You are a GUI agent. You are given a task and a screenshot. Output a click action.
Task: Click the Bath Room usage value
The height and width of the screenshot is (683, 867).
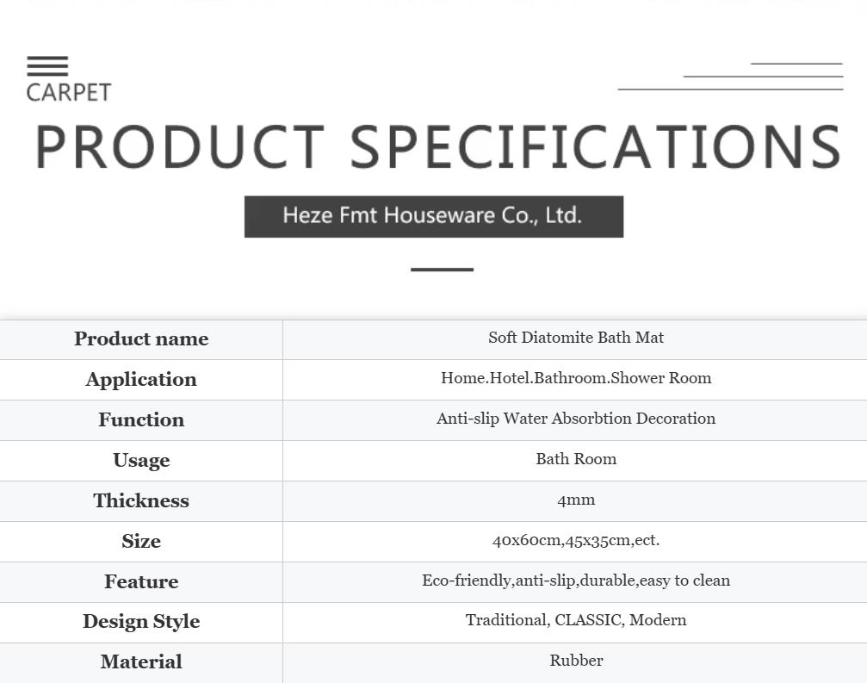(x=576, y=459)
